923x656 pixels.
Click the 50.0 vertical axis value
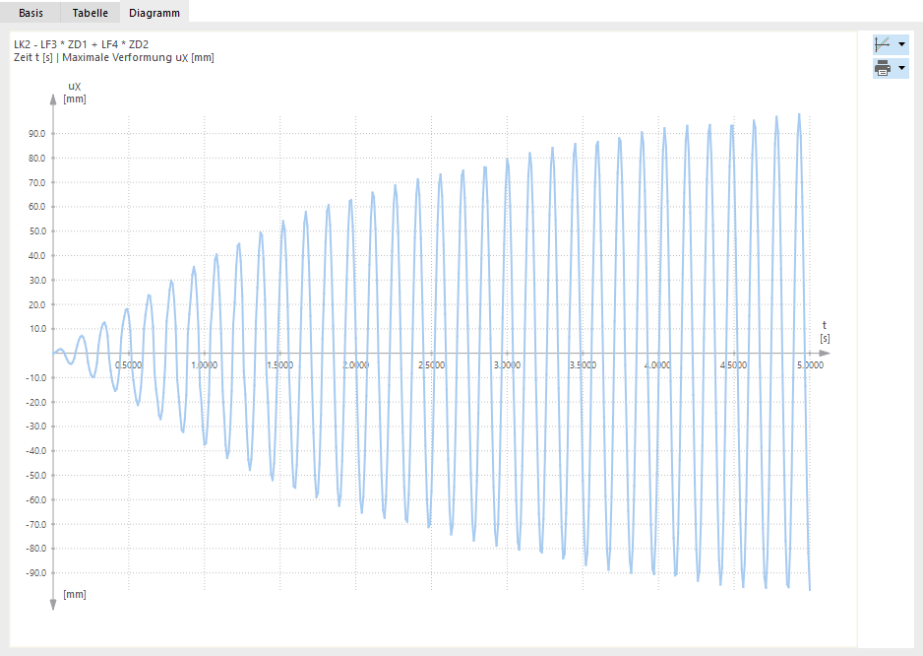[36, 231]
